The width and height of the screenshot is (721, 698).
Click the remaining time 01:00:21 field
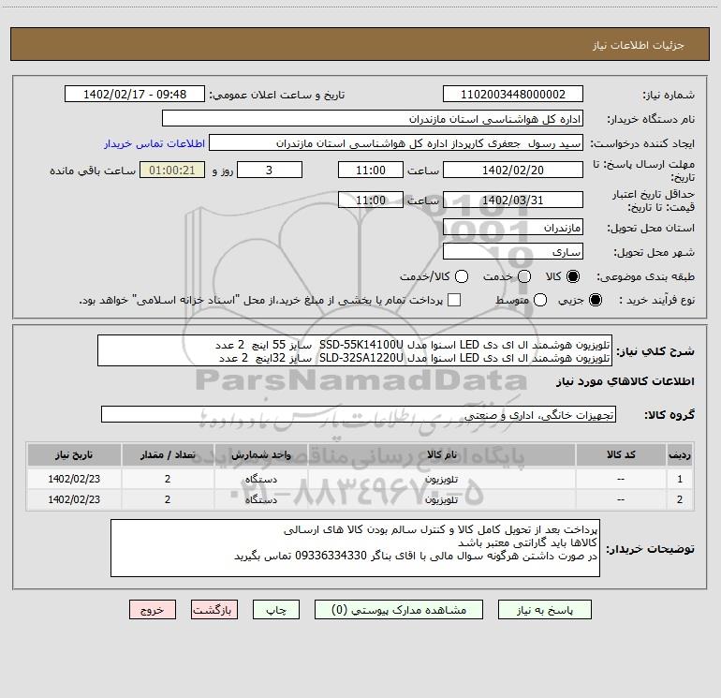coord(172,170)
